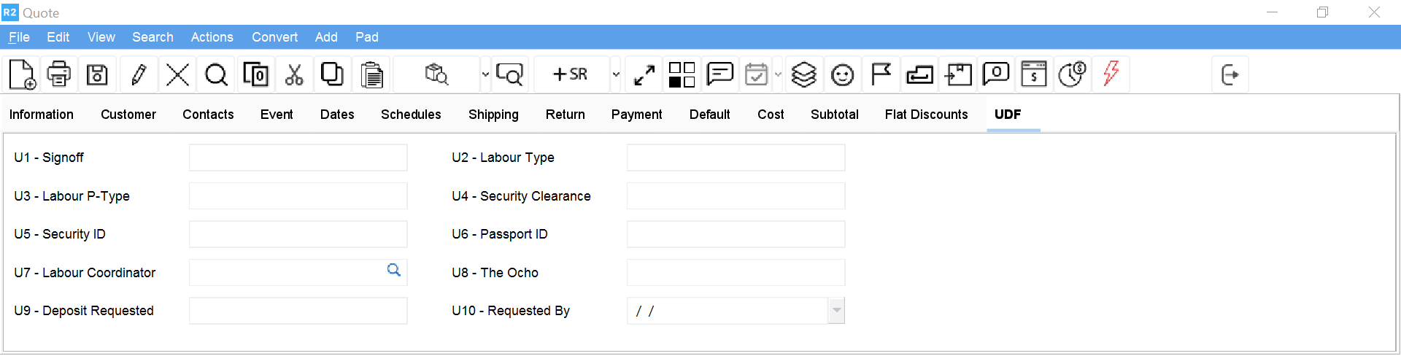Image resolution: width=1401 pixels, height=356 pixels.
Task: Click the Labour Coordinator lookup magnifier
Action: pos(394,271)
